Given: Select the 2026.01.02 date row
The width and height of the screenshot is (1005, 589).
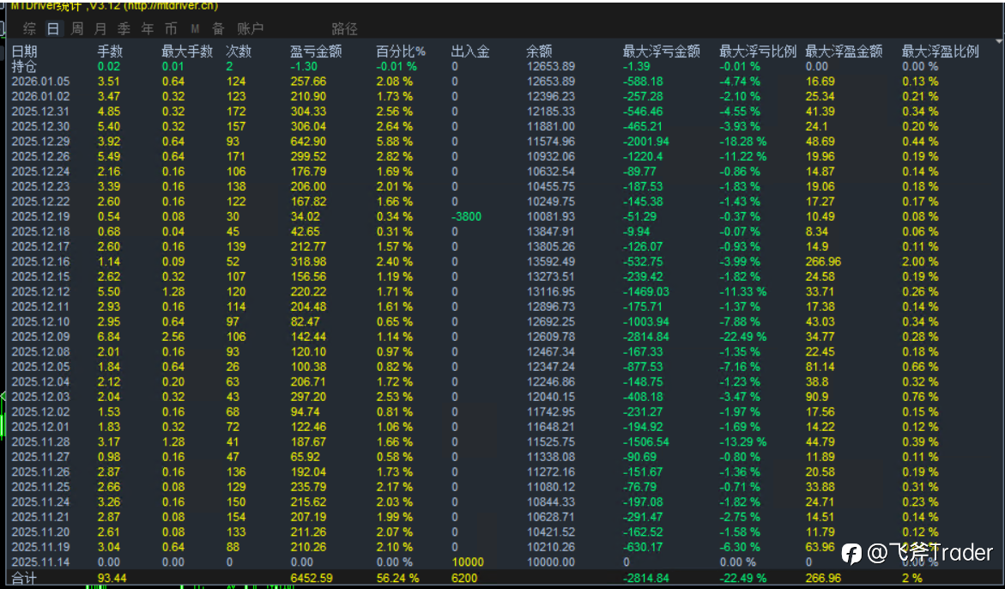Looking at the screenshot, I should [x=41, y=96].
